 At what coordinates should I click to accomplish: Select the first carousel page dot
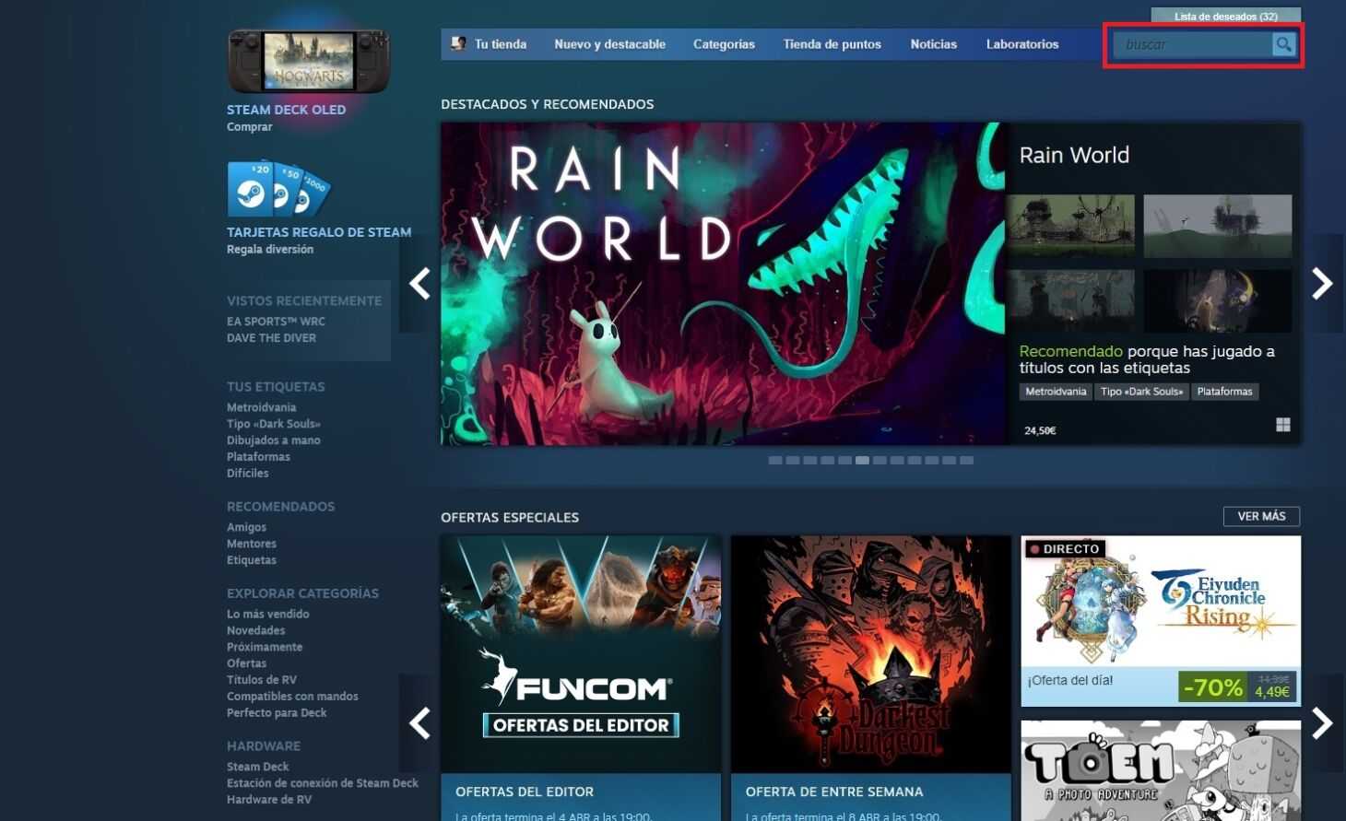point(775,460)
